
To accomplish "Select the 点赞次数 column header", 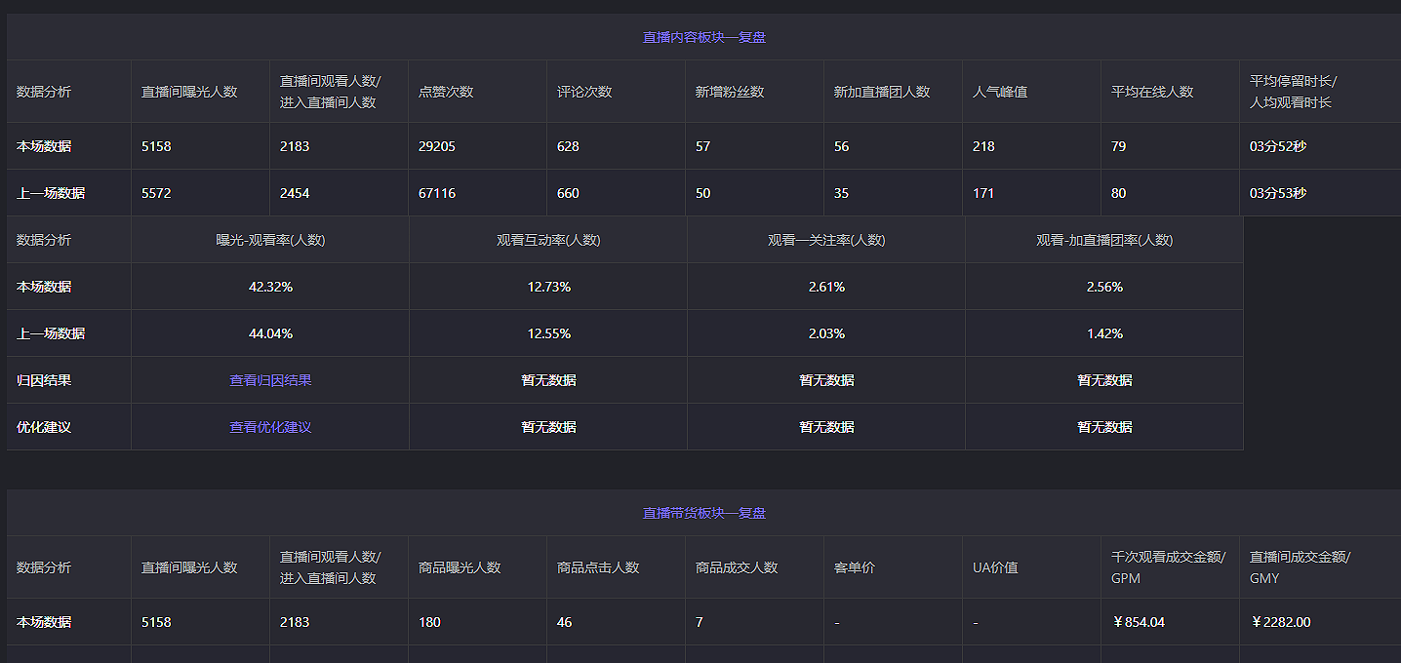I will (446, 92).
